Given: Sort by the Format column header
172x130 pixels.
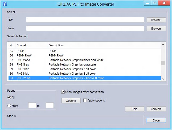Looking at the screenshot, I should coord(31,45).
